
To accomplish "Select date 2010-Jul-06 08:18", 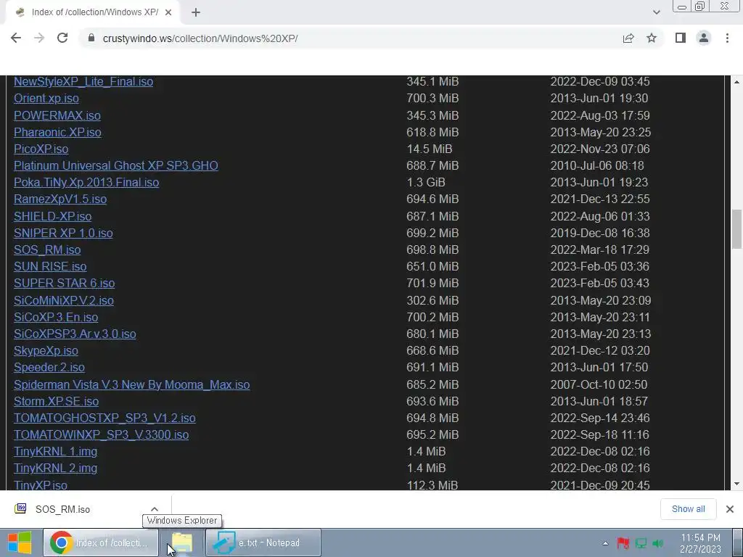I will (597, 166).
